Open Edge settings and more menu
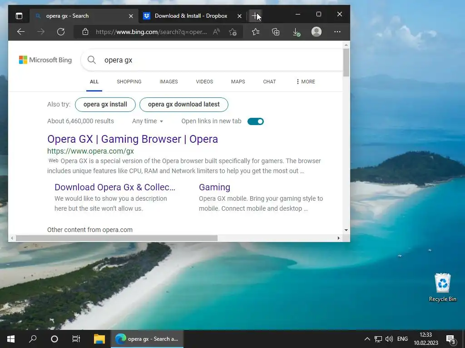465x348 pixels. pos(337,32)
